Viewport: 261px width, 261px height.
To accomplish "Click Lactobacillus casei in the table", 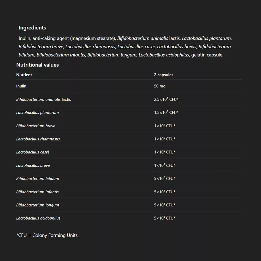I will [32, 152].
